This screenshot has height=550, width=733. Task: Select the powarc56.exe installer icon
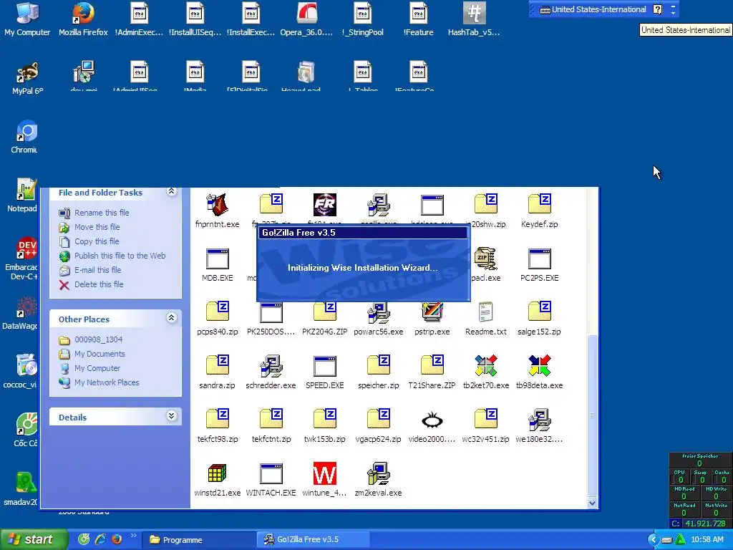click(379, 312)
